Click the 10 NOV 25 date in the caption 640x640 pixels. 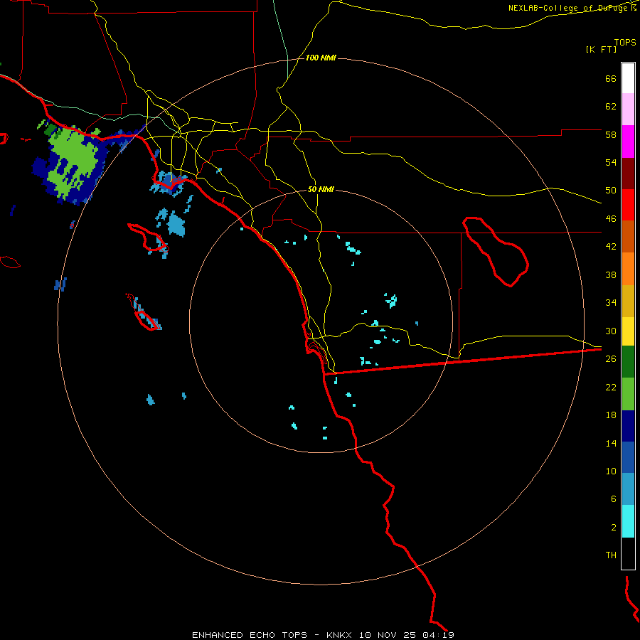pyautogui.click(x=388, y=635)
